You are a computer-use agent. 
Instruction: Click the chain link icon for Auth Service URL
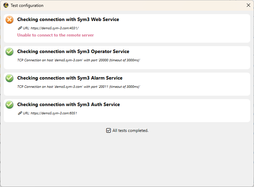tap(20, 113)
